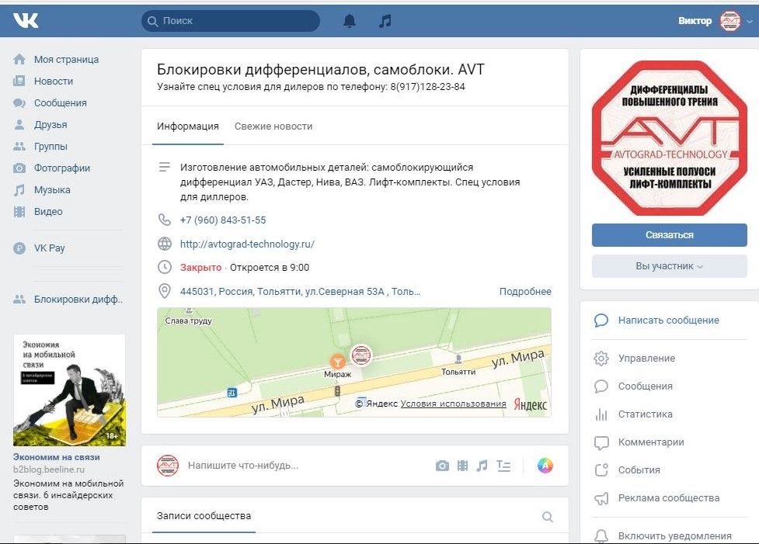759x544 pixels.
Task: Expand address details via Подробнее
Action: click(x=525, y=292)
